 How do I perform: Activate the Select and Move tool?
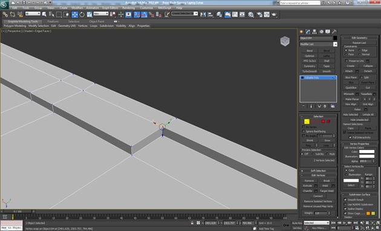[x=74, y=15]
